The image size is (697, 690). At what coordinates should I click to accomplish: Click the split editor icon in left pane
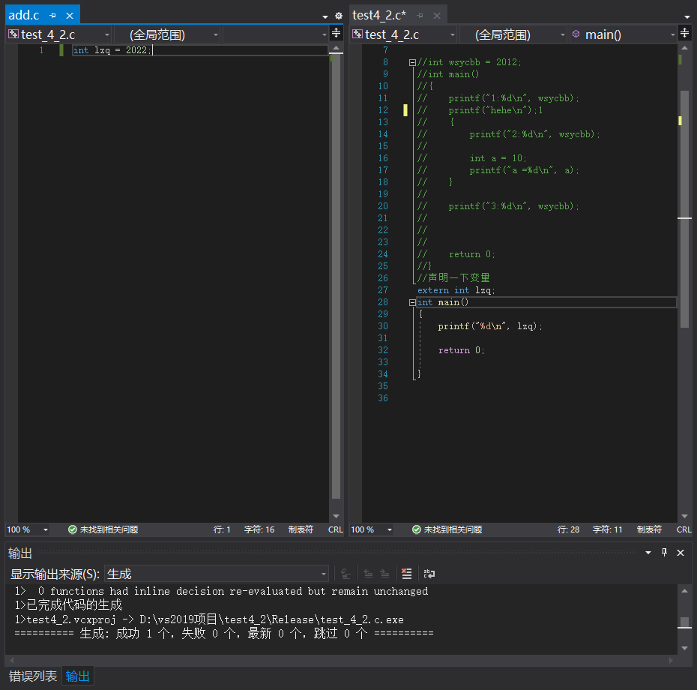tap(337, 33)
